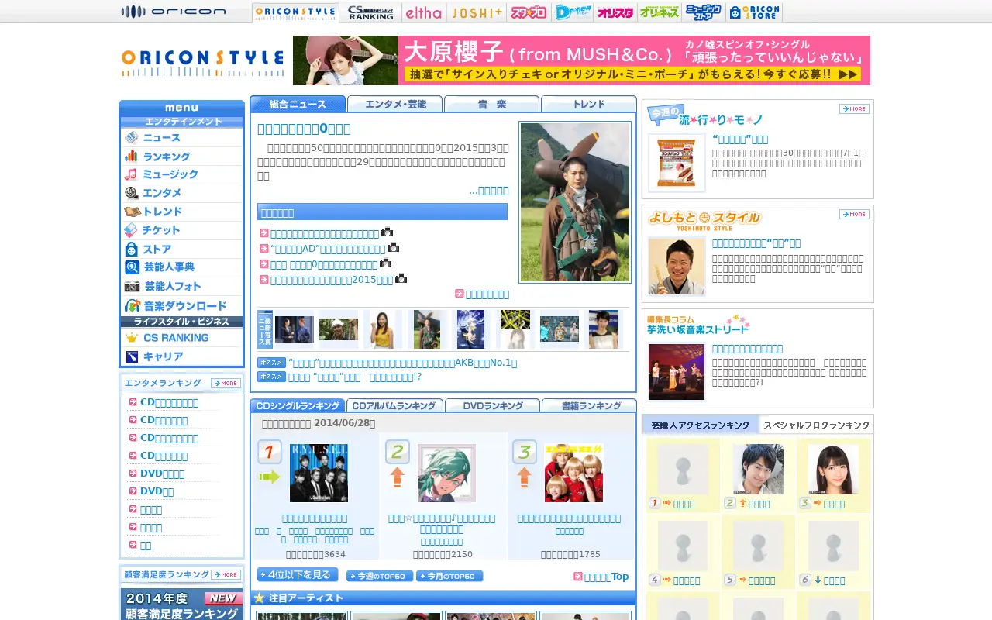The height and width of the screenshot is (620, 992).
Task: Click the bread package thumbnail in 流行りモノ
Action: point(677,163)
